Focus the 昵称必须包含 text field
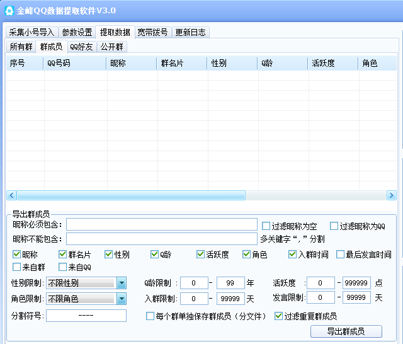This screenshot has height=344, width=403. [x=162, y=224]
